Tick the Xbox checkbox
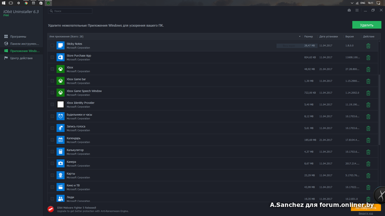This screenshot has height=216, width=385. [x=52, y=69]
